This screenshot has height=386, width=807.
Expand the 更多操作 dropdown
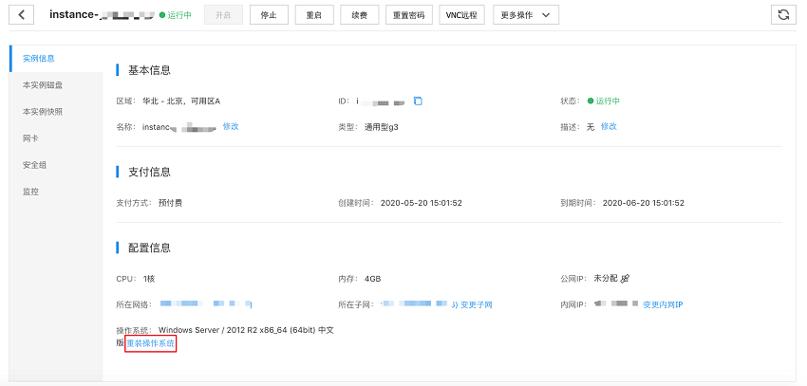(525, 15)
